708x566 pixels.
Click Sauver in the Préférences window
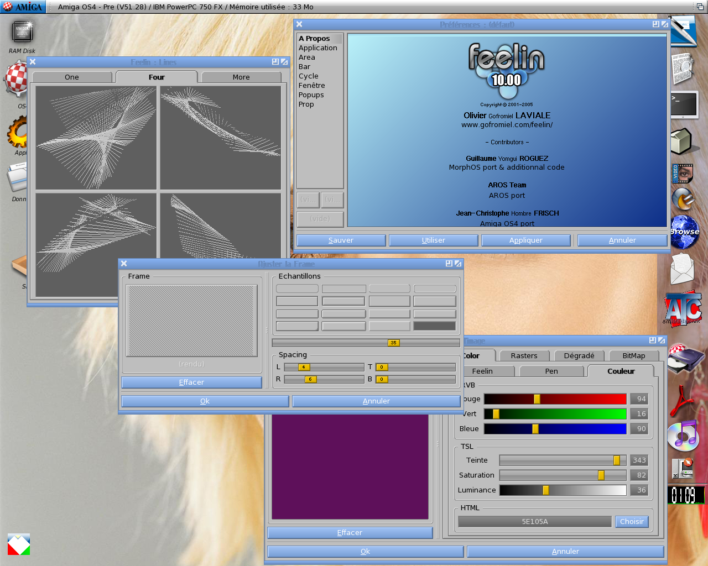tap(341, 240)
